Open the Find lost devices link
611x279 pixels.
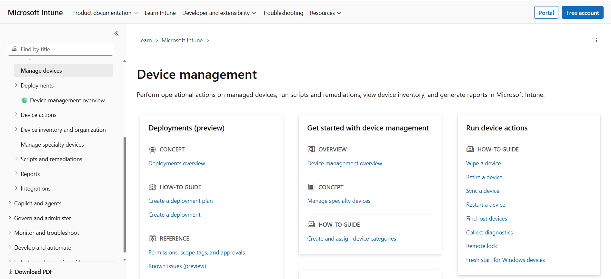(x=486, y=218)
